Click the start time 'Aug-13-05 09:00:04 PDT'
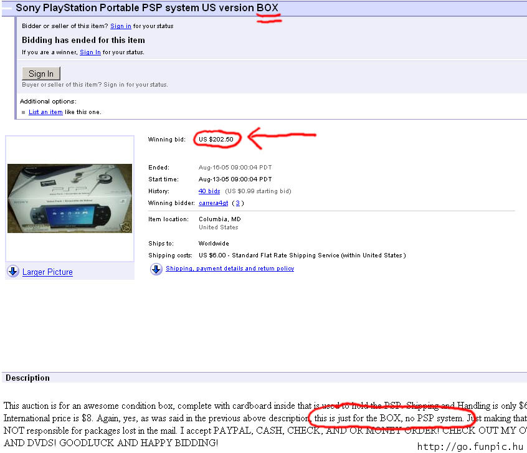 point(235,179)
